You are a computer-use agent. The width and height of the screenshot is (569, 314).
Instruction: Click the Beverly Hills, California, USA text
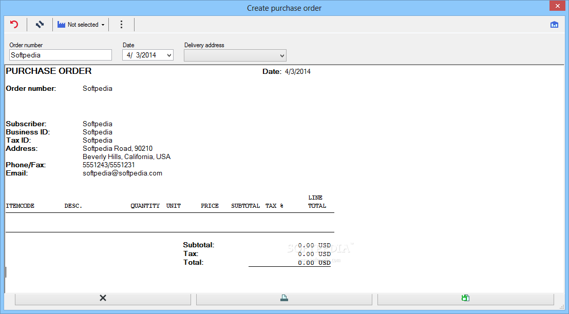(x=127, y=157)
